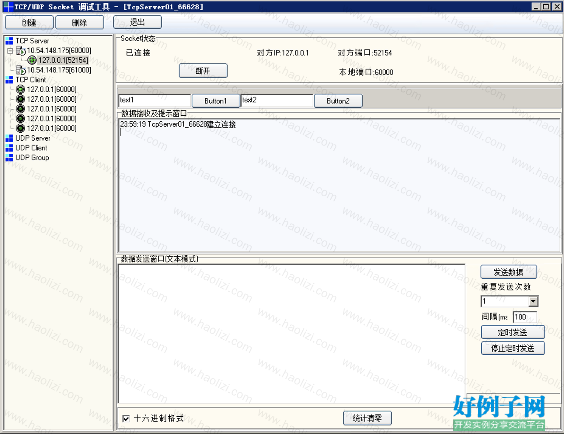Click the 发送数据 button
564x434 pixels.
click(509, 272)
